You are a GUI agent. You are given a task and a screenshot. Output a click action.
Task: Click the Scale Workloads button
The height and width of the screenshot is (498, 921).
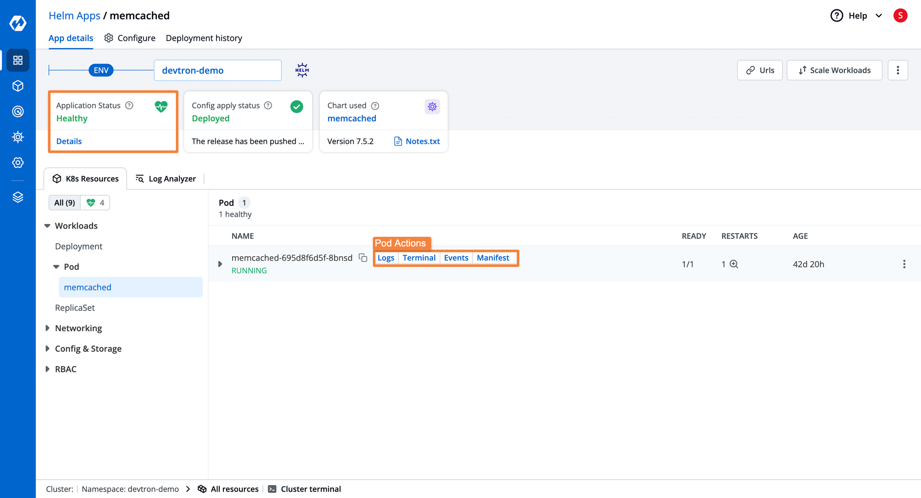834,70
